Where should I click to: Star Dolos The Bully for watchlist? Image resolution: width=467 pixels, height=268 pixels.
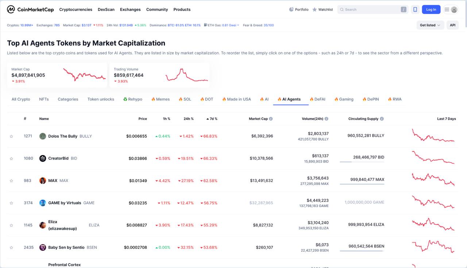pyautogui.click(x=11, y=136)
